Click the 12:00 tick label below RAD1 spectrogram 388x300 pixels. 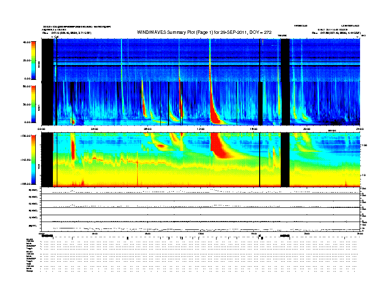pos(201,129)
